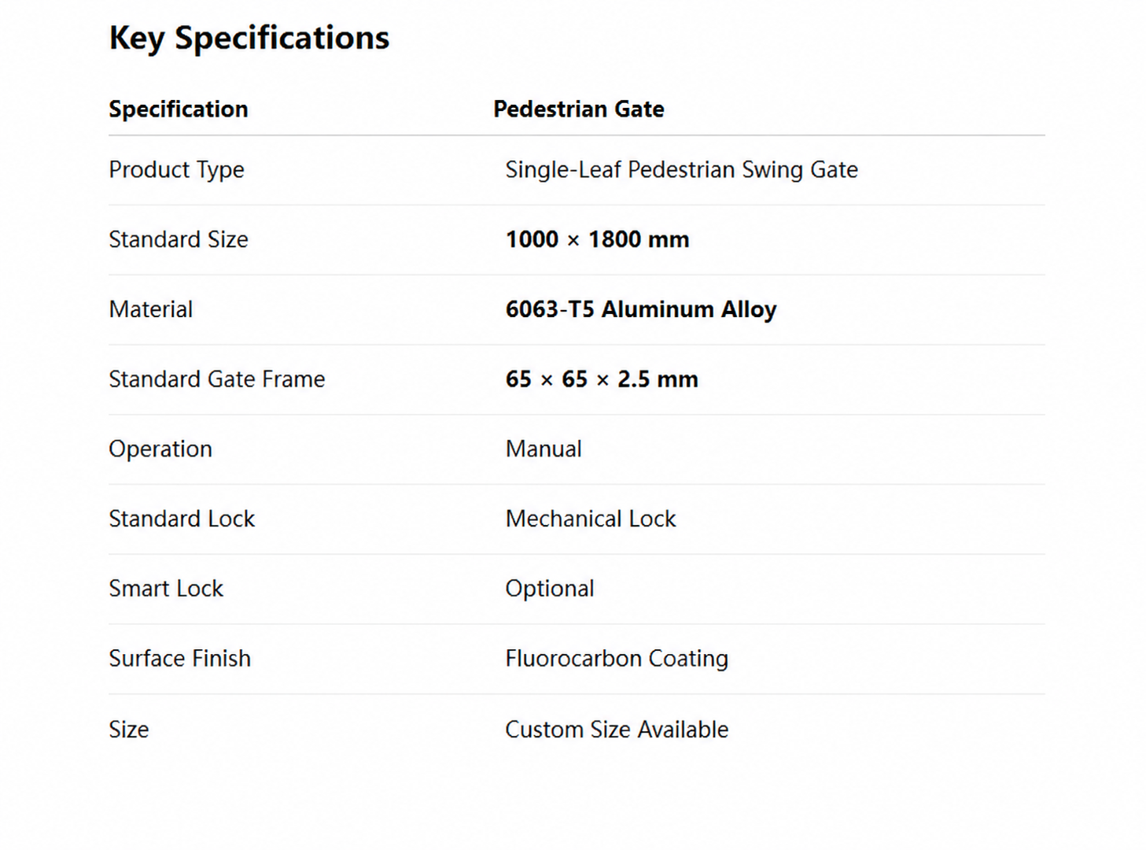Select the Fluorocarbon Coating value

[617, 659]
